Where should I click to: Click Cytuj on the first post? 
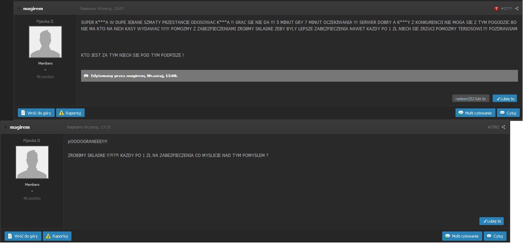point(508,113)
